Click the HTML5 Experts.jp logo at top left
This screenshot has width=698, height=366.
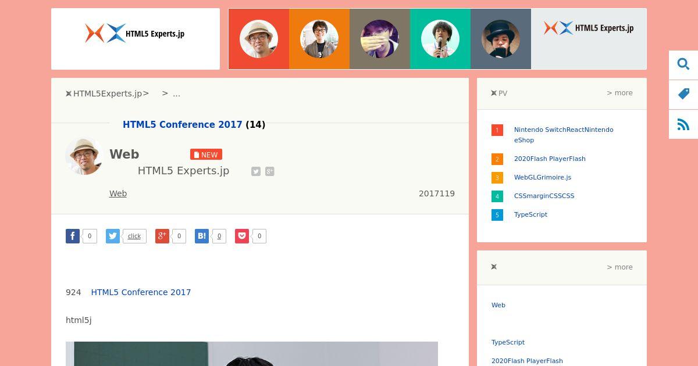click(x=136, y=34)
